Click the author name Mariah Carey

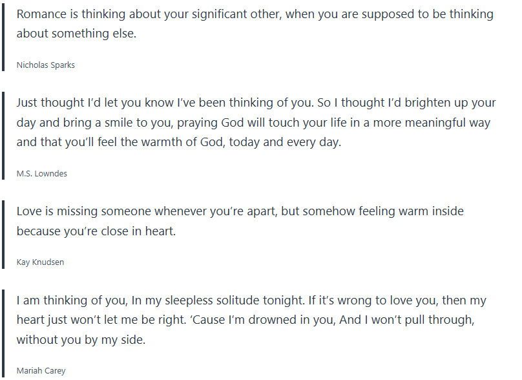tap(41, 371)
